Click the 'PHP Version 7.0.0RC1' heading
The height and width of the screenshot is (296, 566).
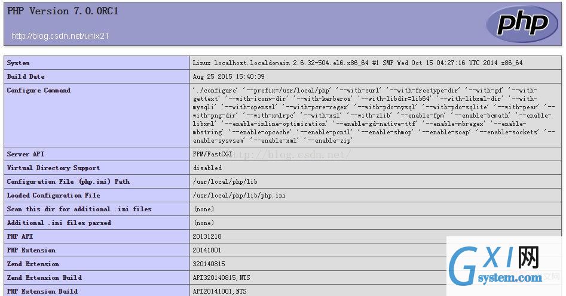(63, 11)
